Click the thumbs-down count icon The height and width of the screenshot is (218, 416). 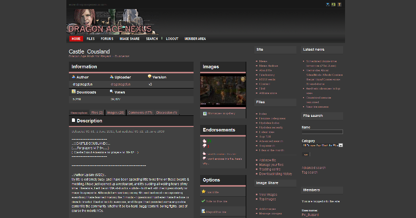[x=205, y=146]
